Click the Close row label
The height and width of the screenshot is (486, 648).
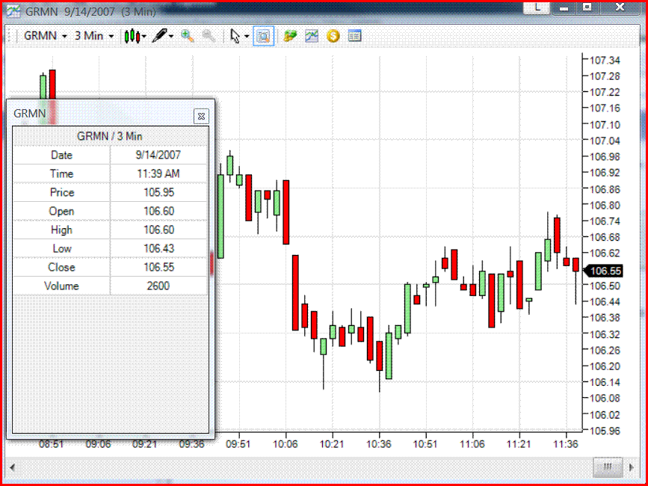pos(61,268)
